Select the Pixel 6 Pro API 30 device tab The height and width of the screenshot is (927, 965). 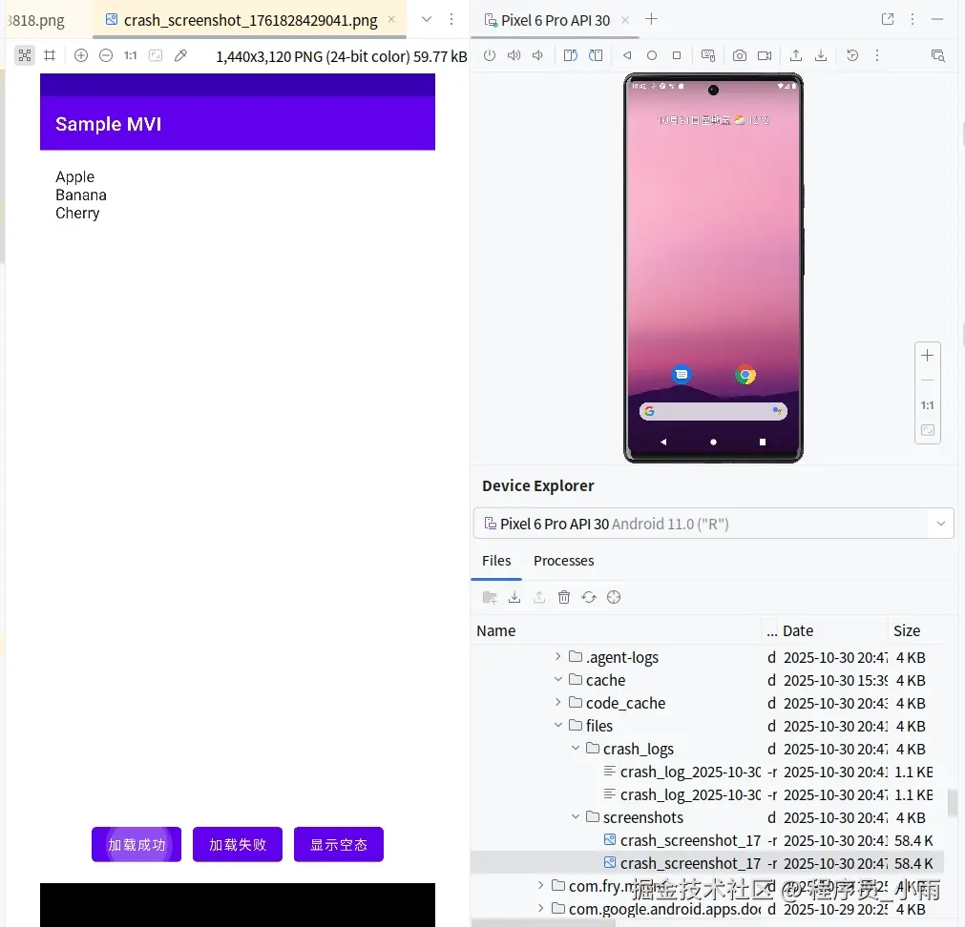coord(555,21)
